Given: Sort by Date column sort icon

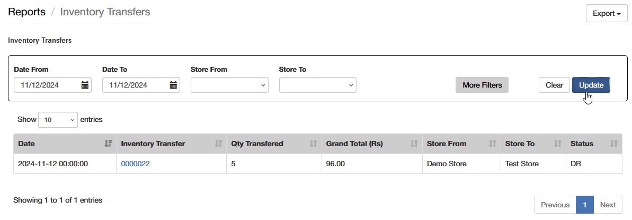Looking at the screenshot, I should pyautogui.click(x=108, y=144).
